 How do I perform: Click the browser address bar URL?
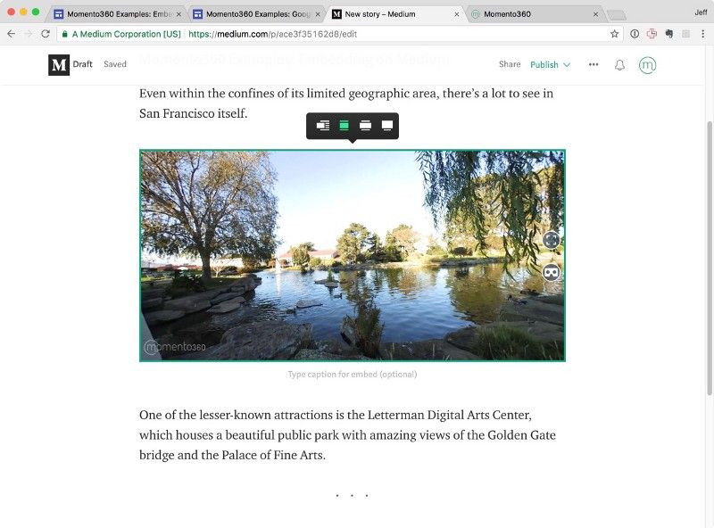click(272, 34)
